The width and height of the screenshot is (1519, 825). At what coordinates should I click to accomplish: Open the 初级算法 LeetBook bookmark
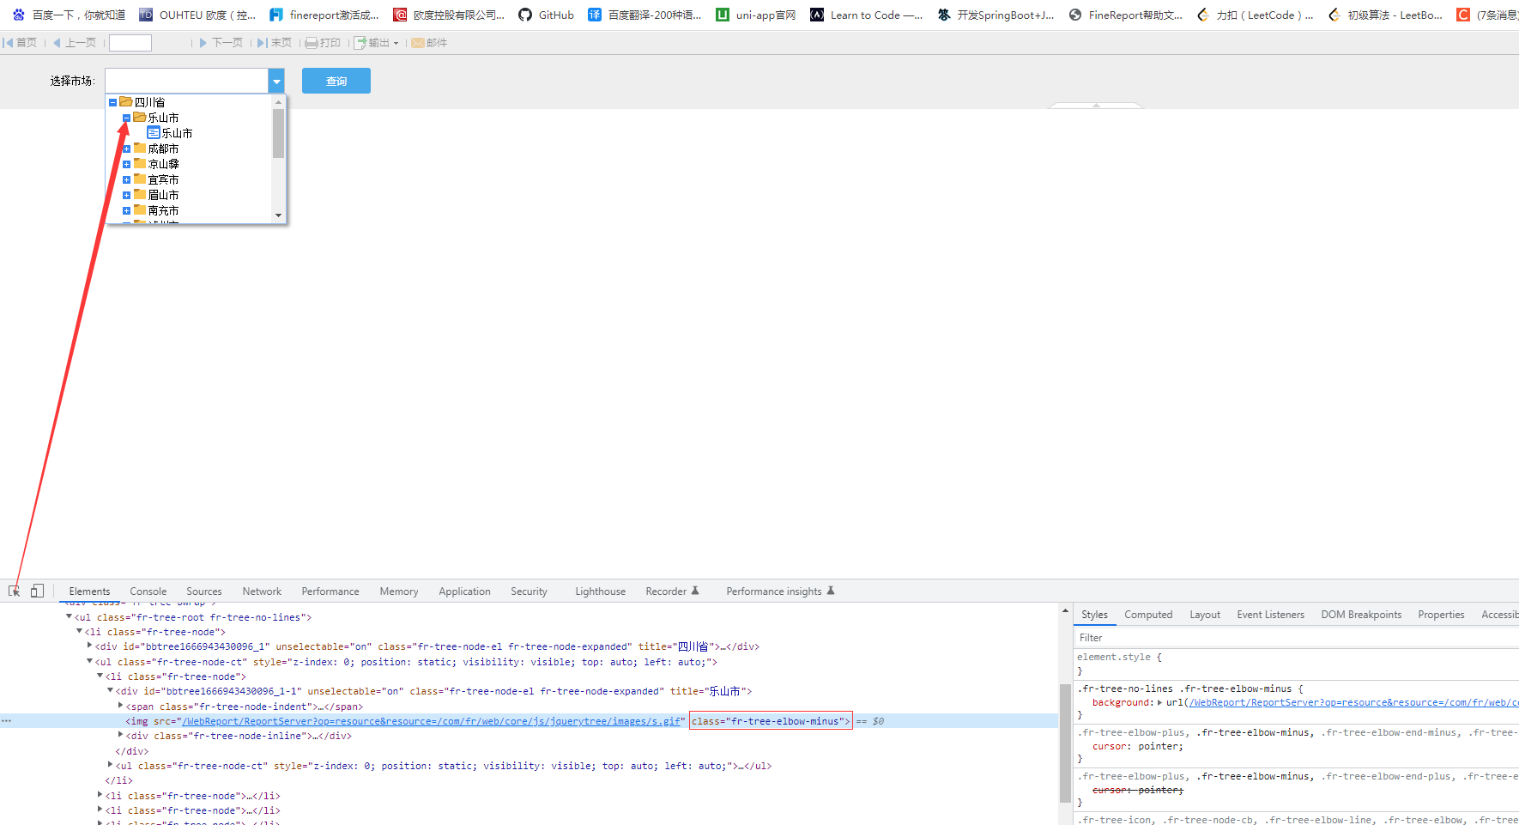tap(1385, 15)
